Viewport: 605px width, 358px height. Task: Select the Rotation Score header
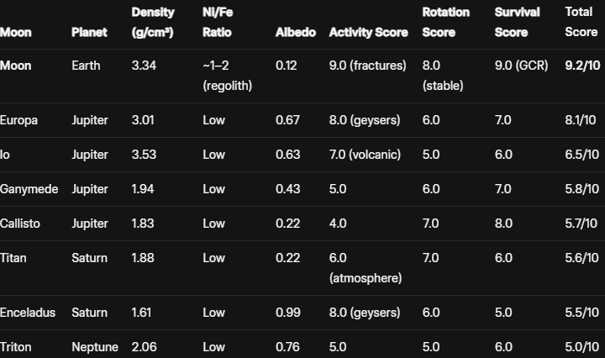point(446,22)
